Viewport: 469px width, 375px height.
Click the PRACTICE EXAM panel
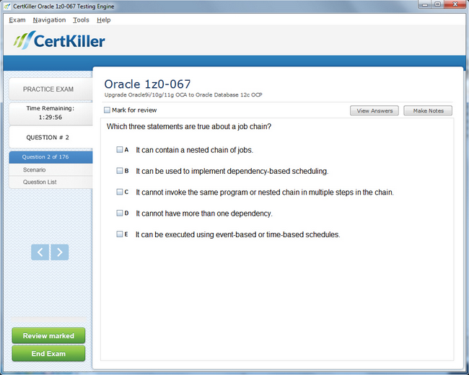(51, 89)
